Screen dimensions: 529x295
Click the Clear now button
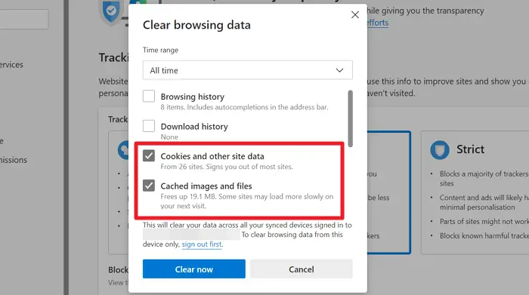(x=194, y=269)
